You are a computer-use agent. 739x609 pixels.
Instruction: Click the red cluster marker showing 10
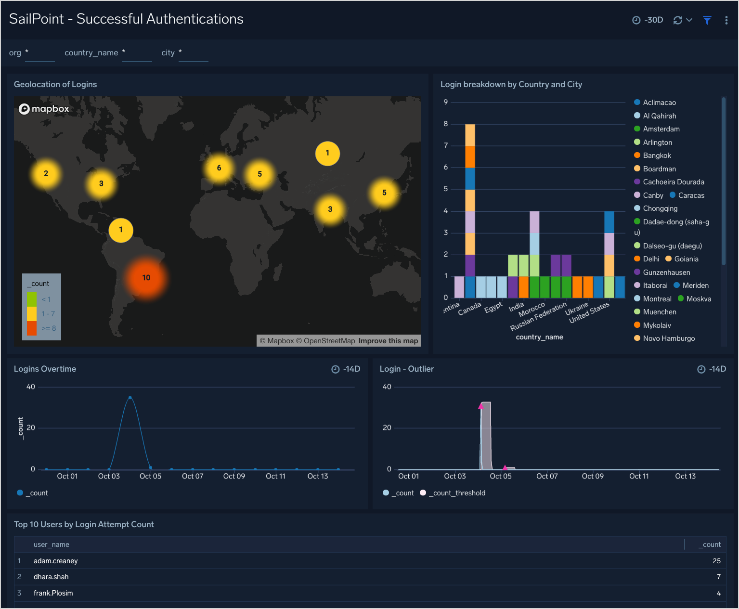[146, 278]
